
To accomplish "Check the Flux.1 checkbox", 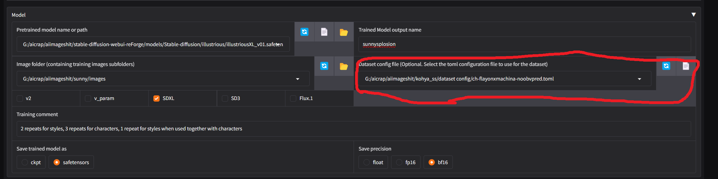I will (x=293, y=98).
